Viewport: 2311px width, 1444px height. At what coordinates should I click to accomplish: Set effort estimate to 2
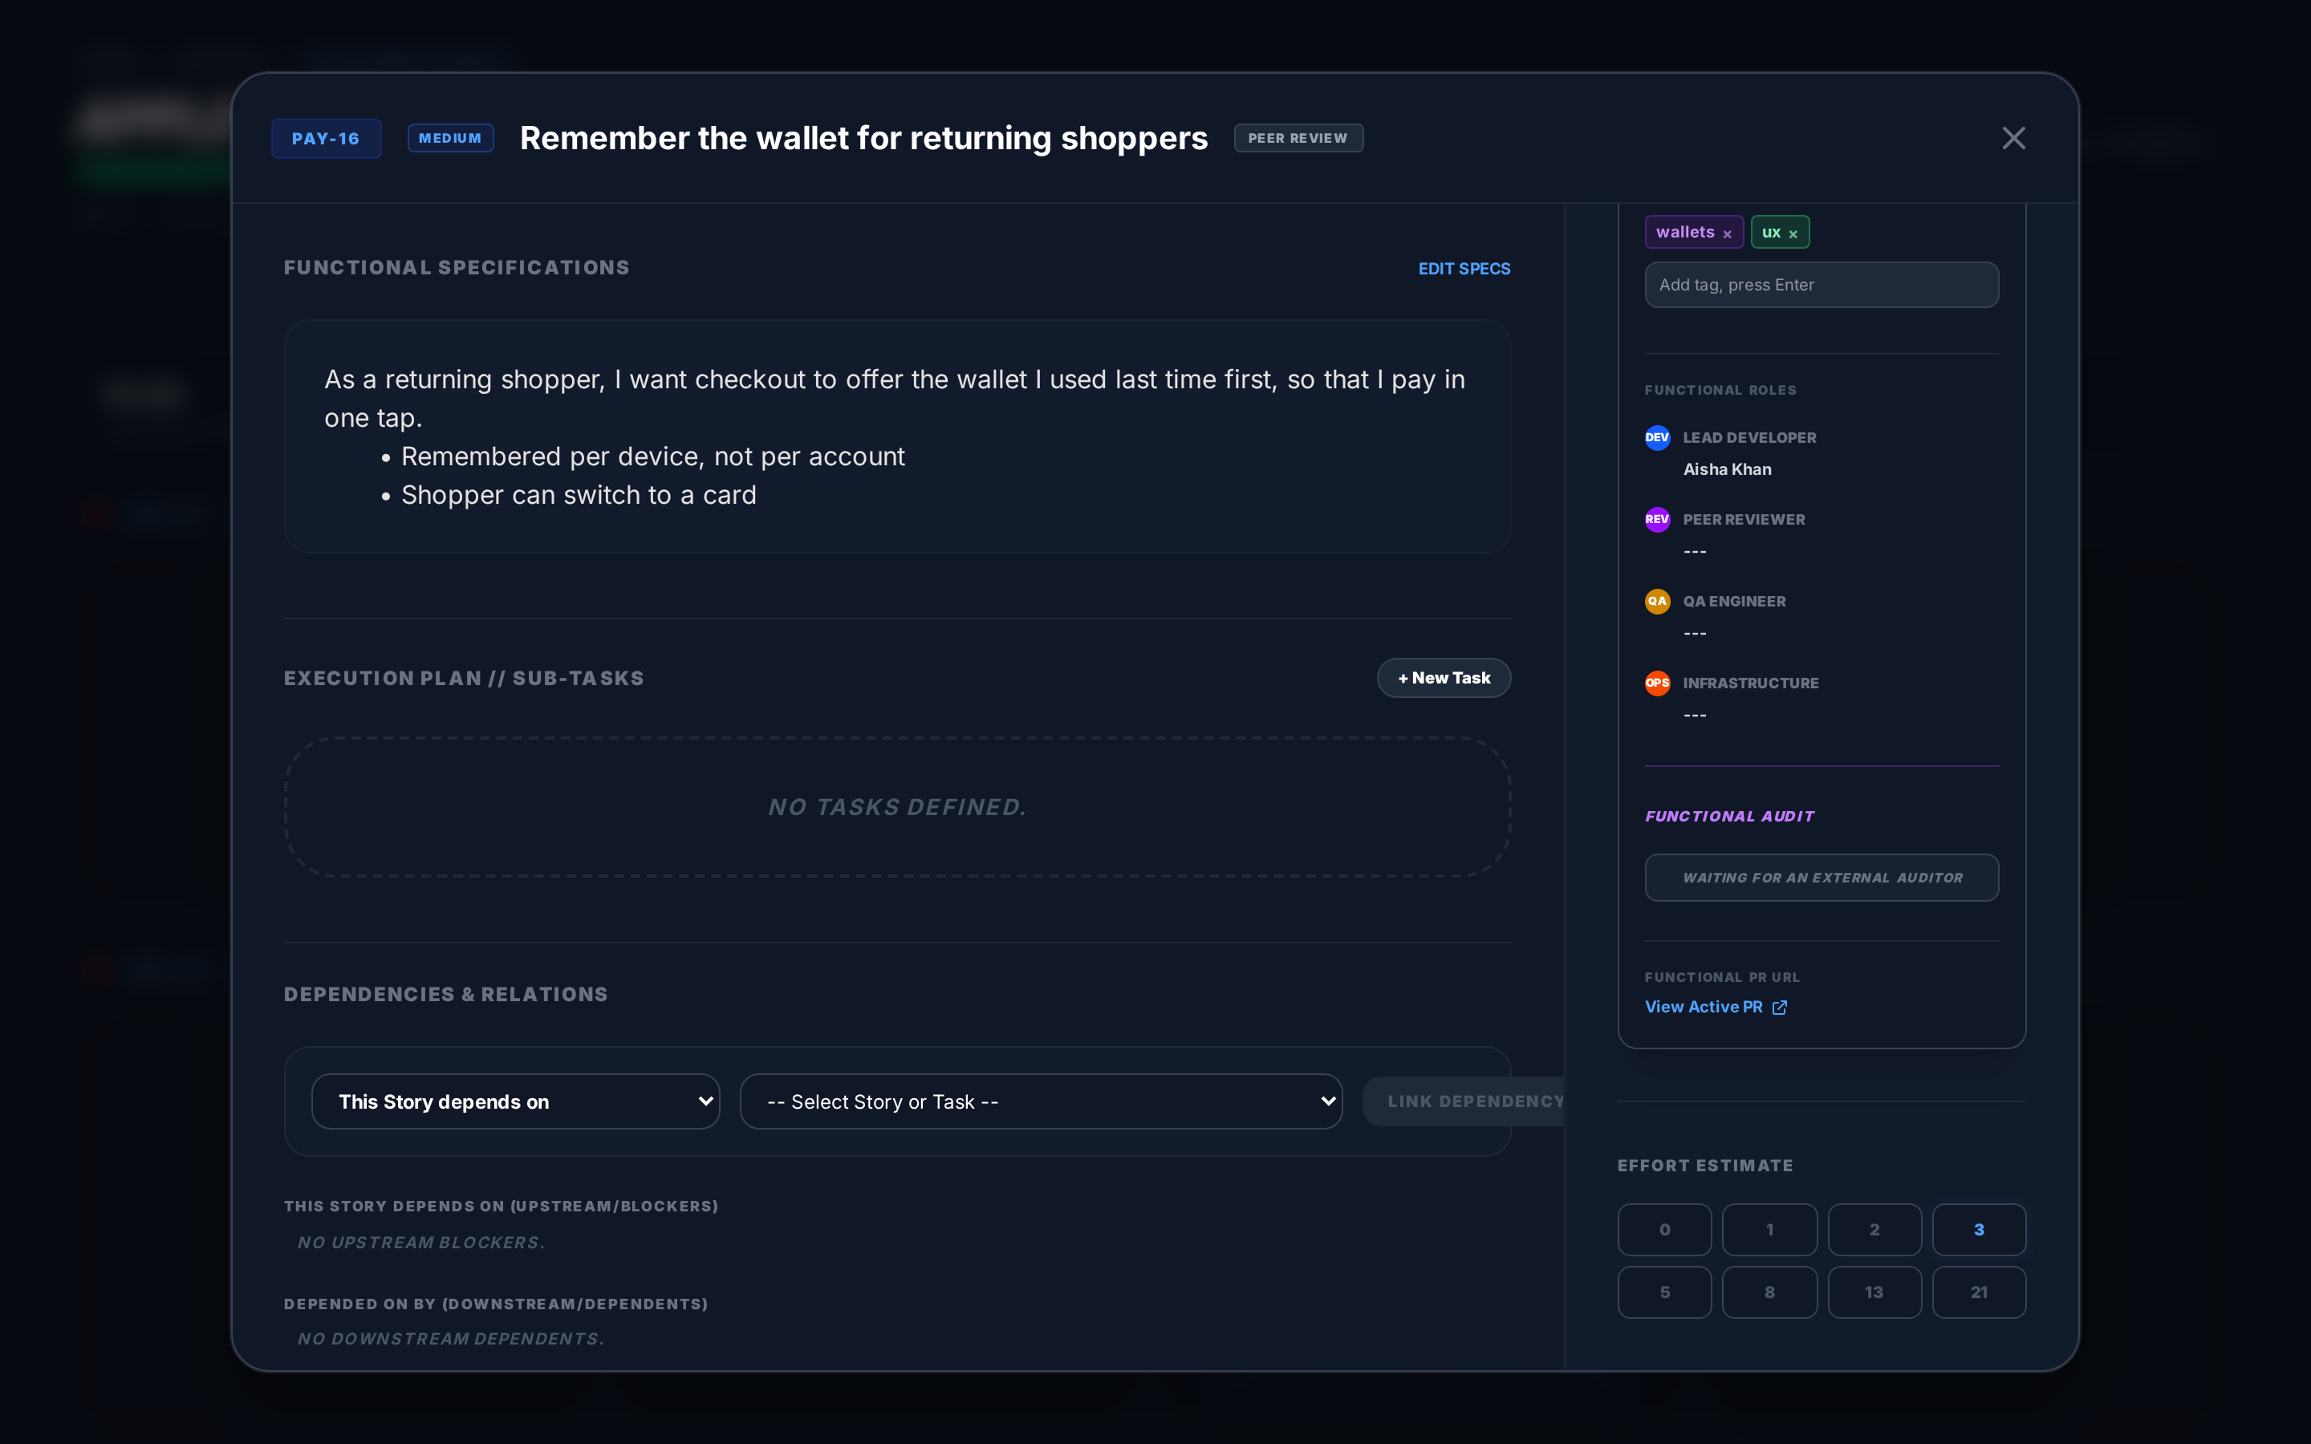(x=1874, y=1229)
